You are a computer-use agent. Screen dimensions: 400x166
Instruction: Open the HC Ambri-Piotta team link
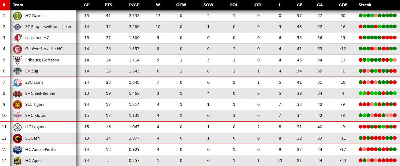click(x=40, y=149)
